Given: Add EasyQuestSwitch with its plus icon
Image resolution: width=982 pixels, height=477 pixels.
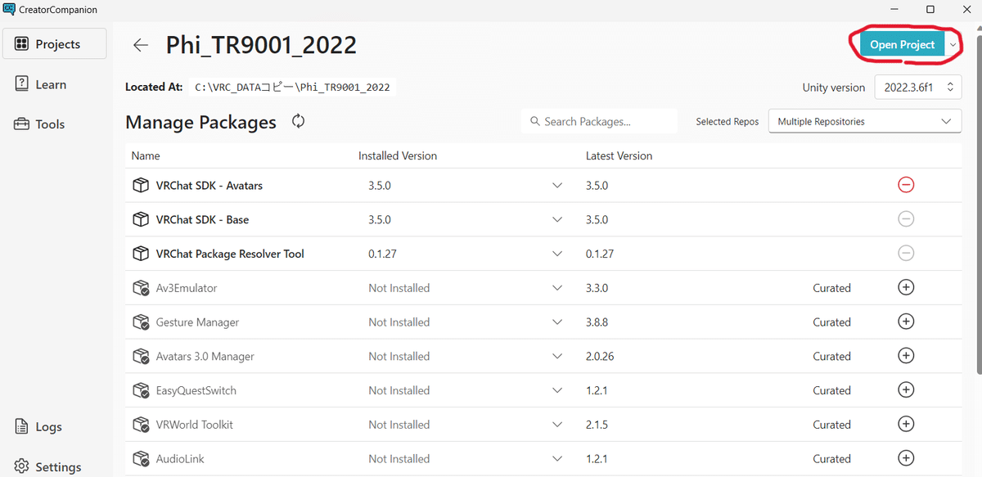Looking at the screenshot, I should coord(906,390).
